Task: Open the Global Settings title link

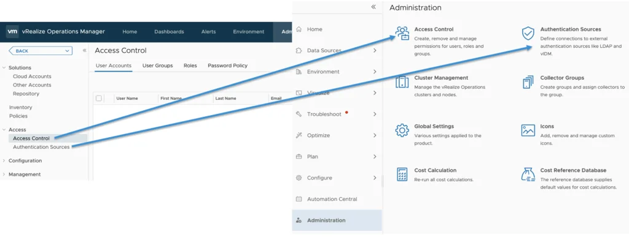Action: [434, 126]
